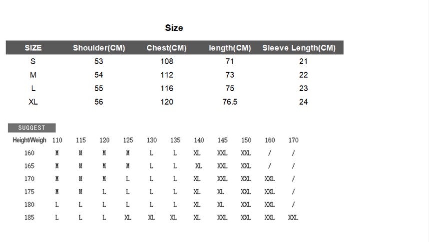Click the shoulder value 56
The height and width of the screenshot is (242, 429).
[x=99, y=102]
